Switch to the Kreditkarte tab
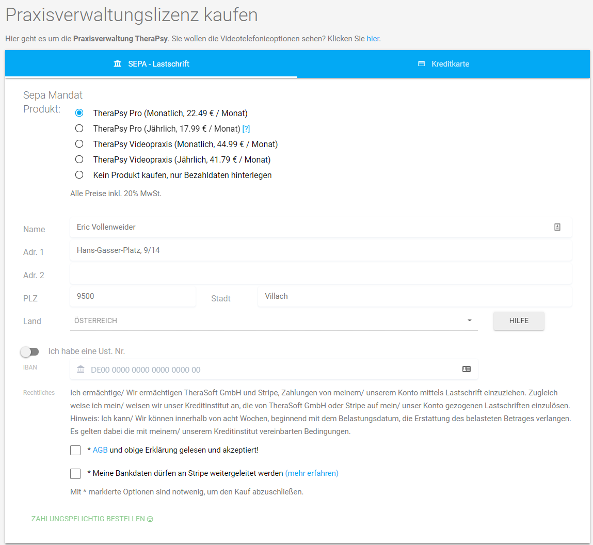The height and width of the screenshot is (545, 593). click(444, 64)
